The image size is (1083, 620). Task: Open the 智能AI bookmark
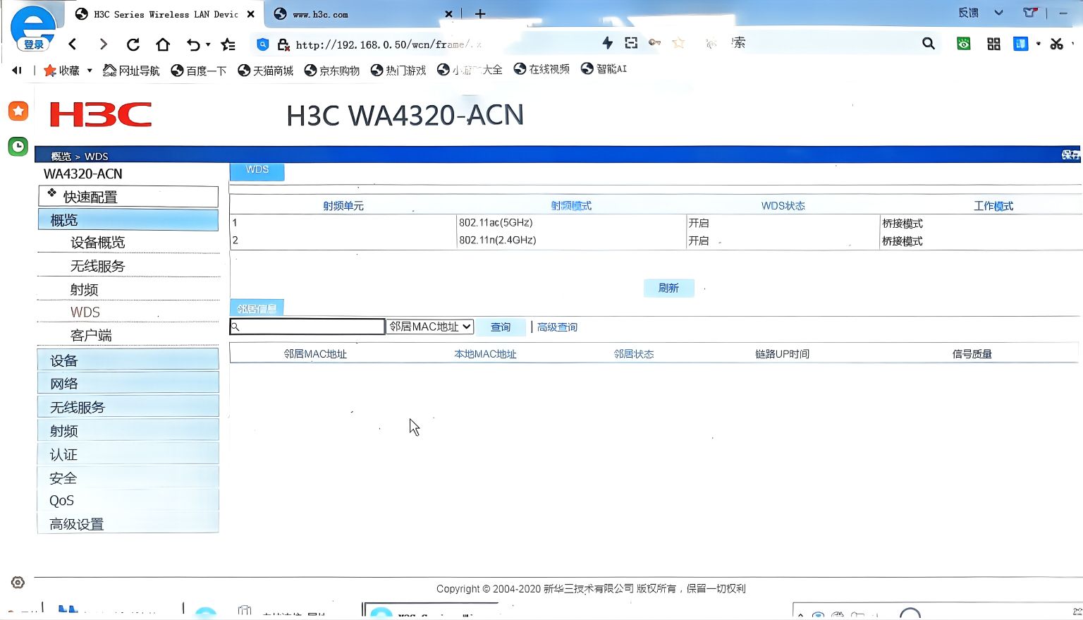[x=604, y=68]
